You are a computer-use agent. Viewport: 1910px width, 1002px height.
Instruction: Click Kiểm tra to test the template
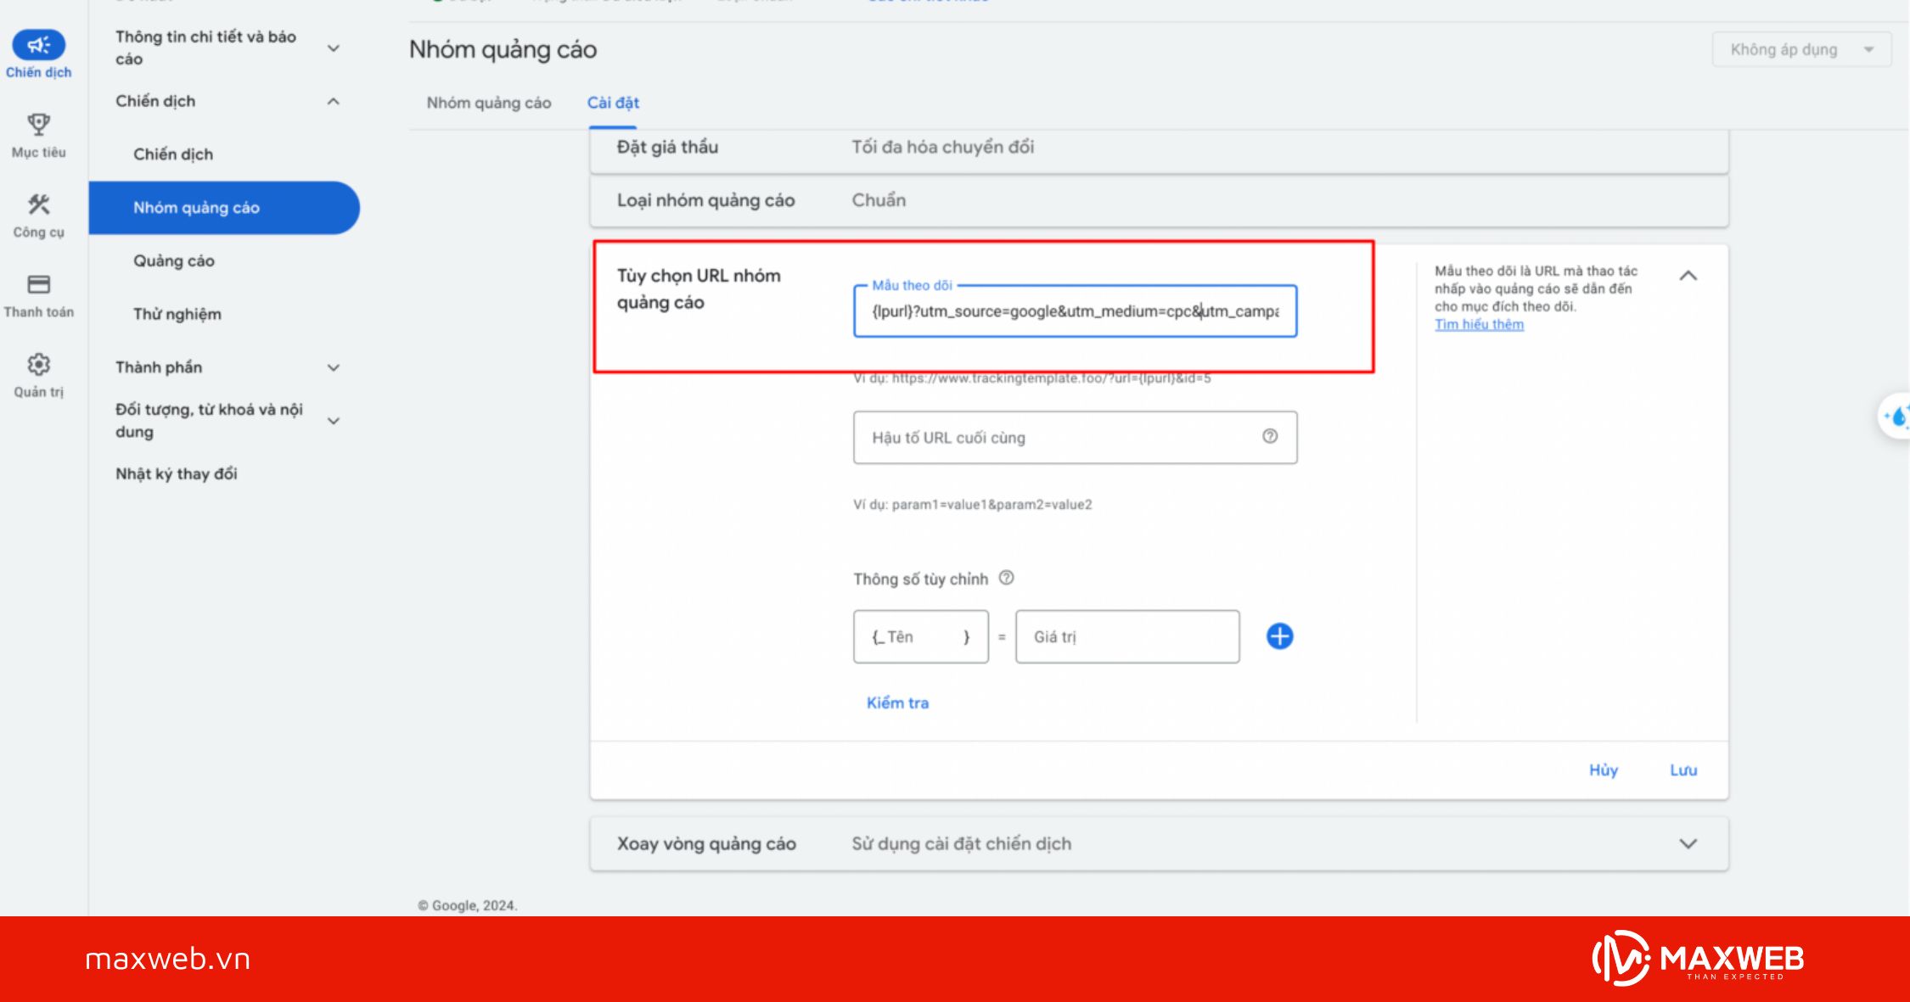897,703
